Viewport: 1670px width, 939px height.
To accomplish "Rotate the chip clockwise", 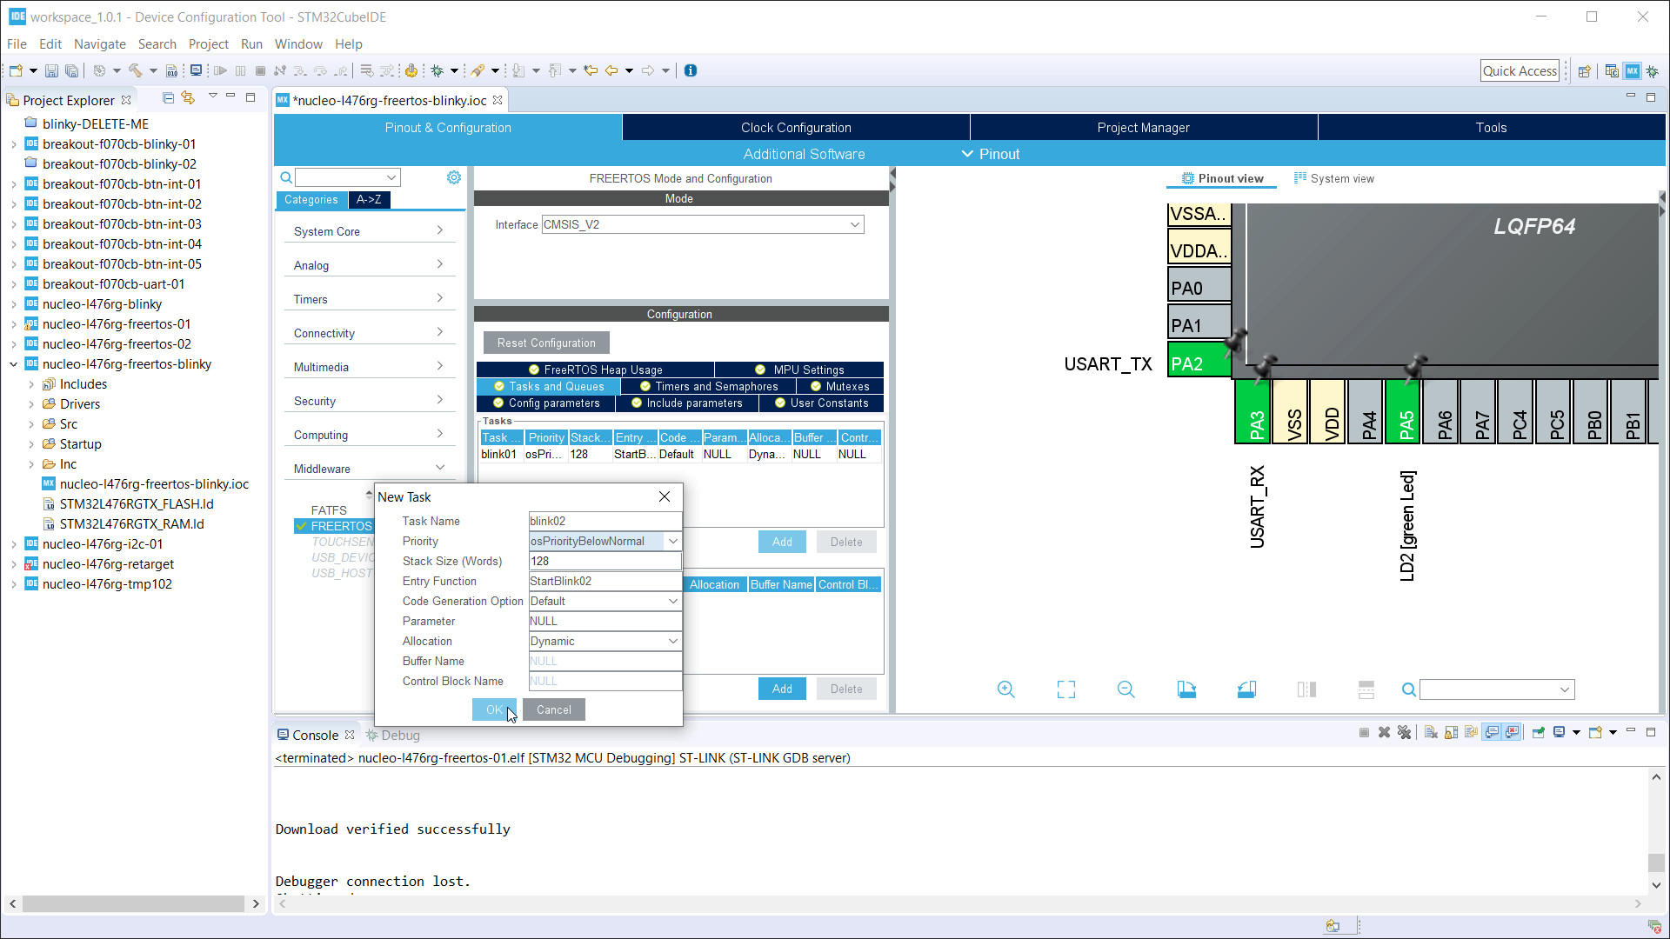I will 1186,689.
